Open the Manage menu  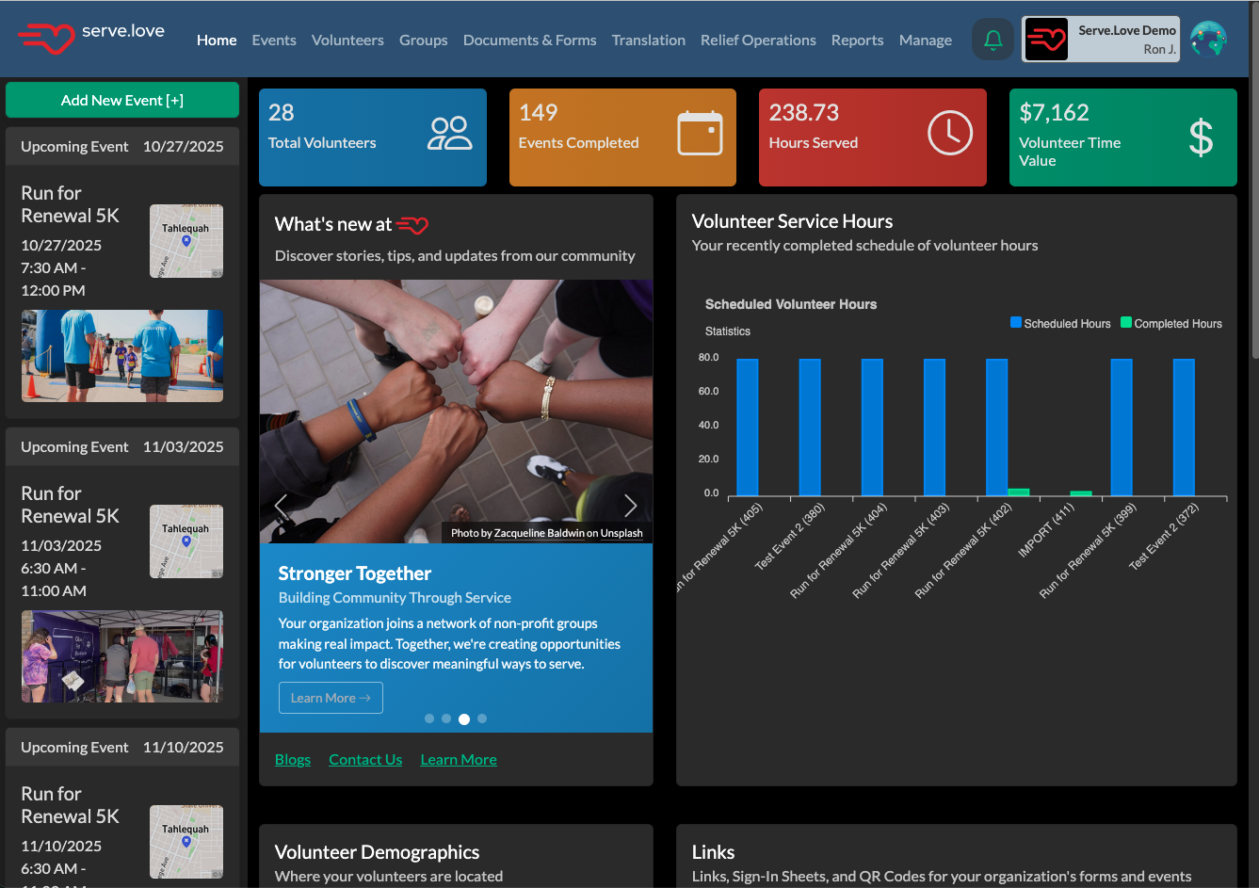tap(925, 40)
